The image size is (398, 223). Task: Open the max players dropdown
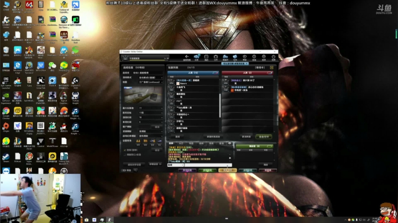tap(150, 108)
